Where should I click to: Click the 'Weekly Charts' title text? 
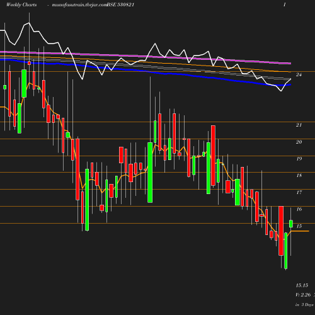pos(21,4)
